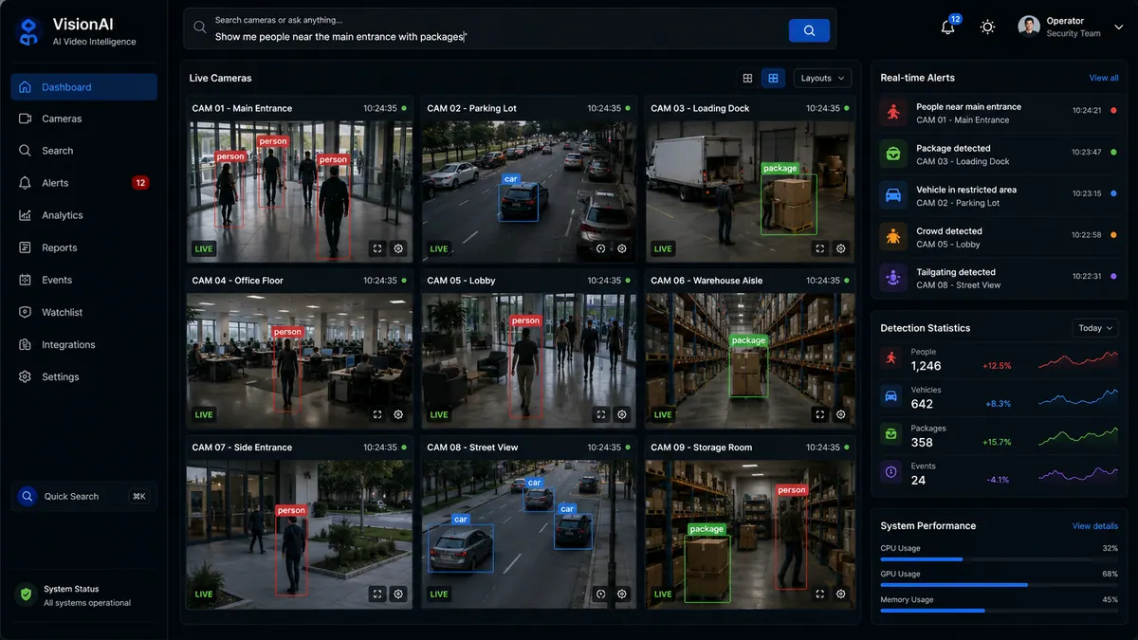Open settings gear on CAM 01 Main Entrance

tap(398, 248)
